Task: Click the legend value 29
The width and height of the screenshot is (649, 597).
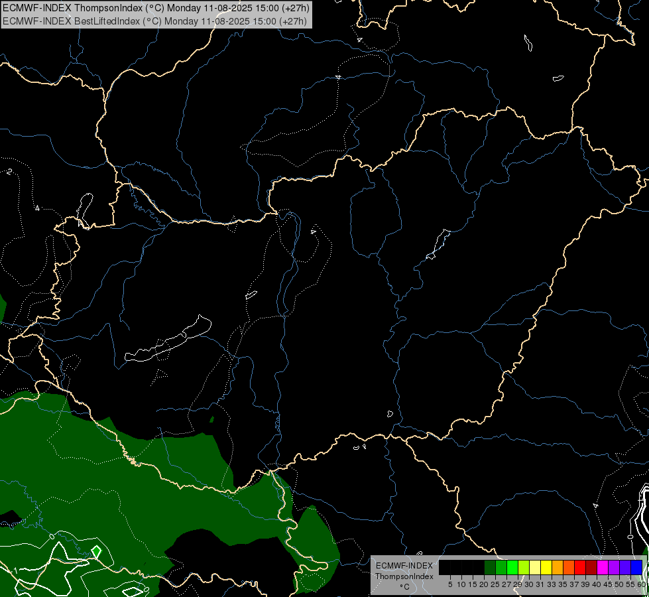Action: (518, 584)
